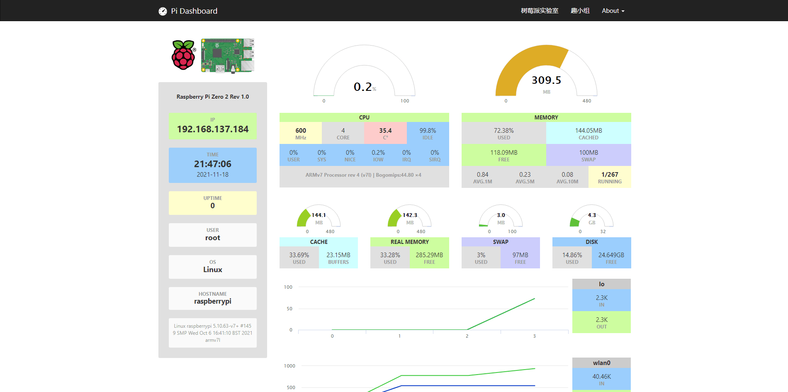Click the Pi Dashboard brand title

point(194,11)
